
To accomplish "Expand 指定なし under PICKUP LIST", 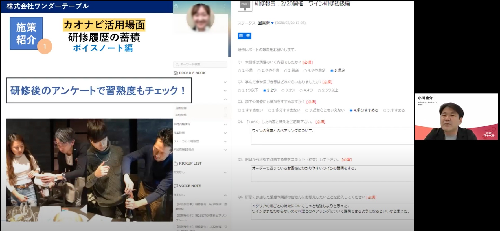I will (x=225, y=172).
